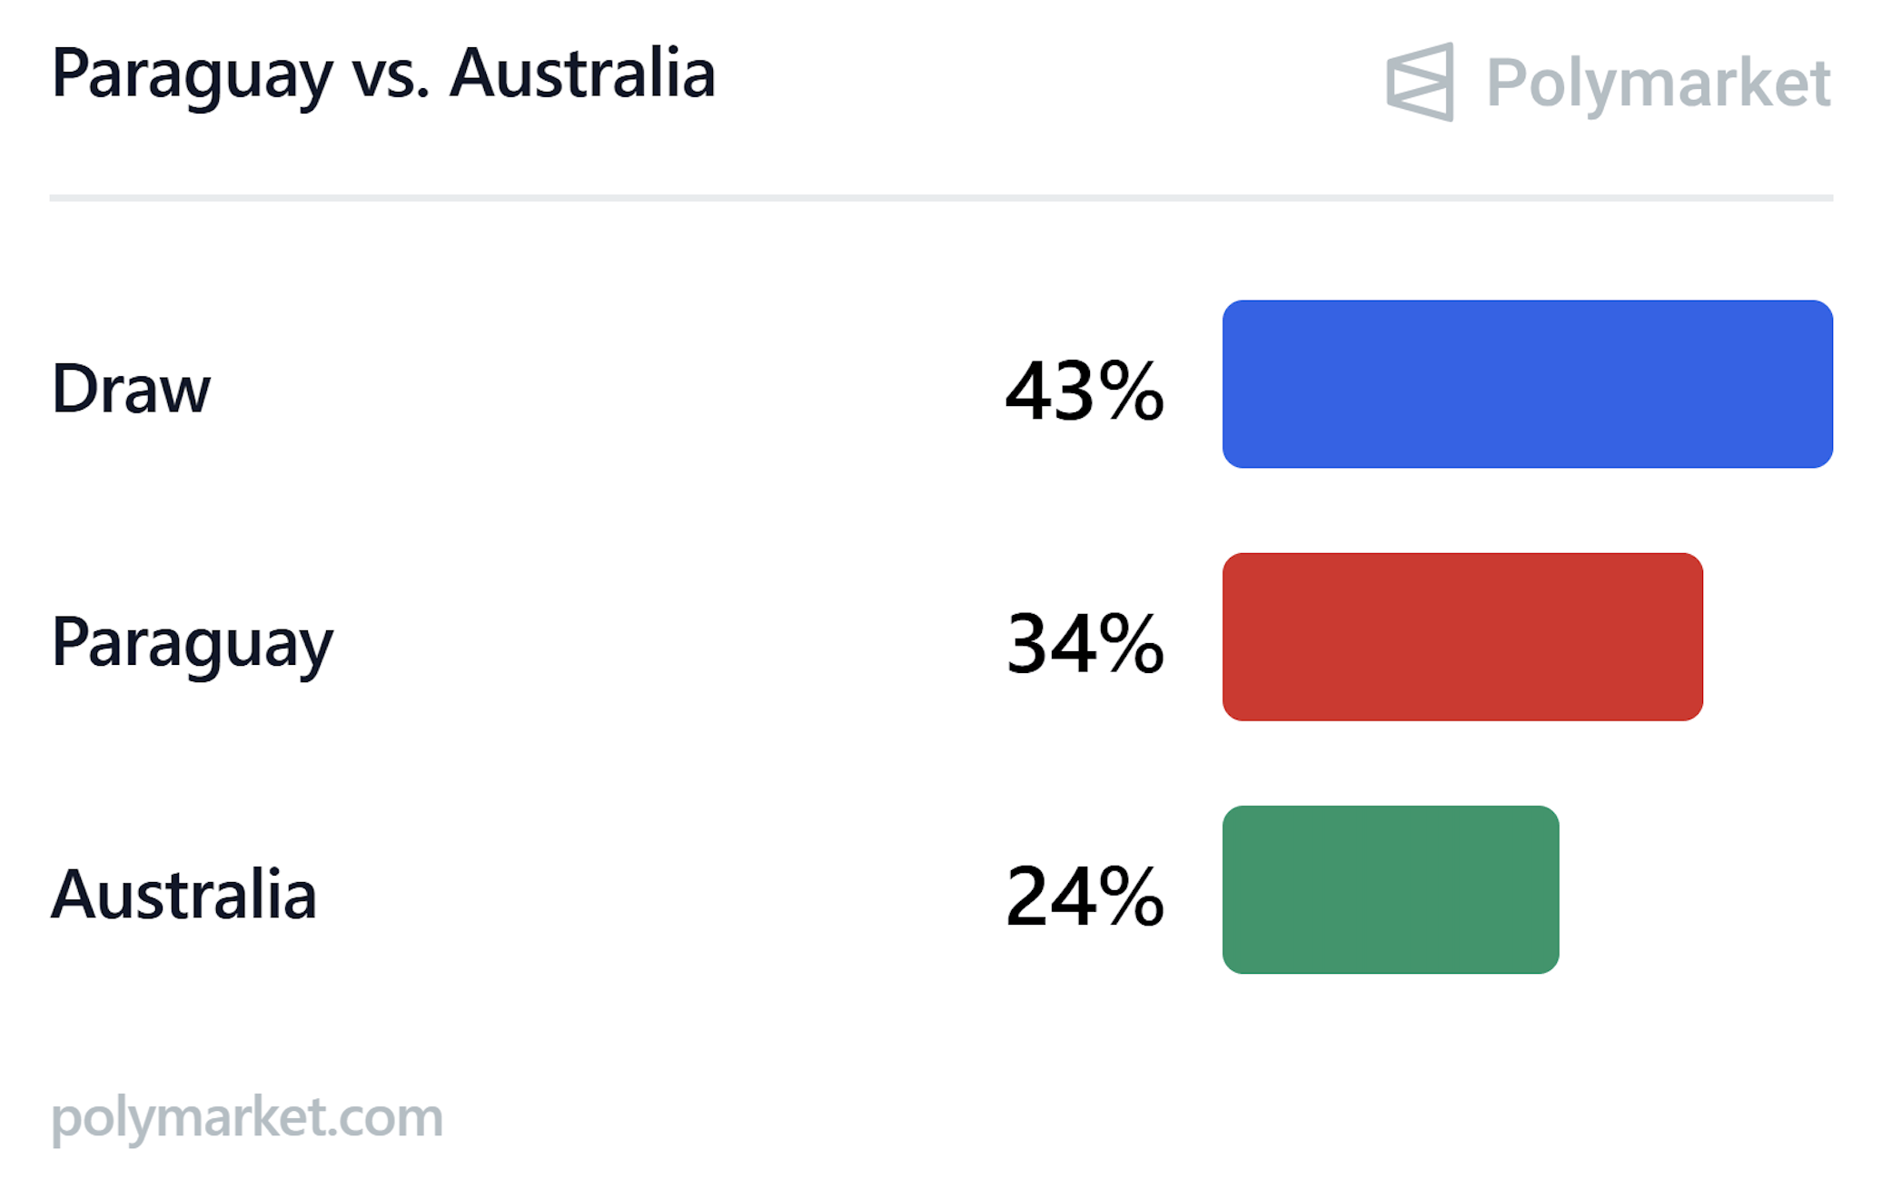The height and width of the screenshot is (1199, 1882).
Task: Click the Polymarket brand name text
Action: point(1658,83)
